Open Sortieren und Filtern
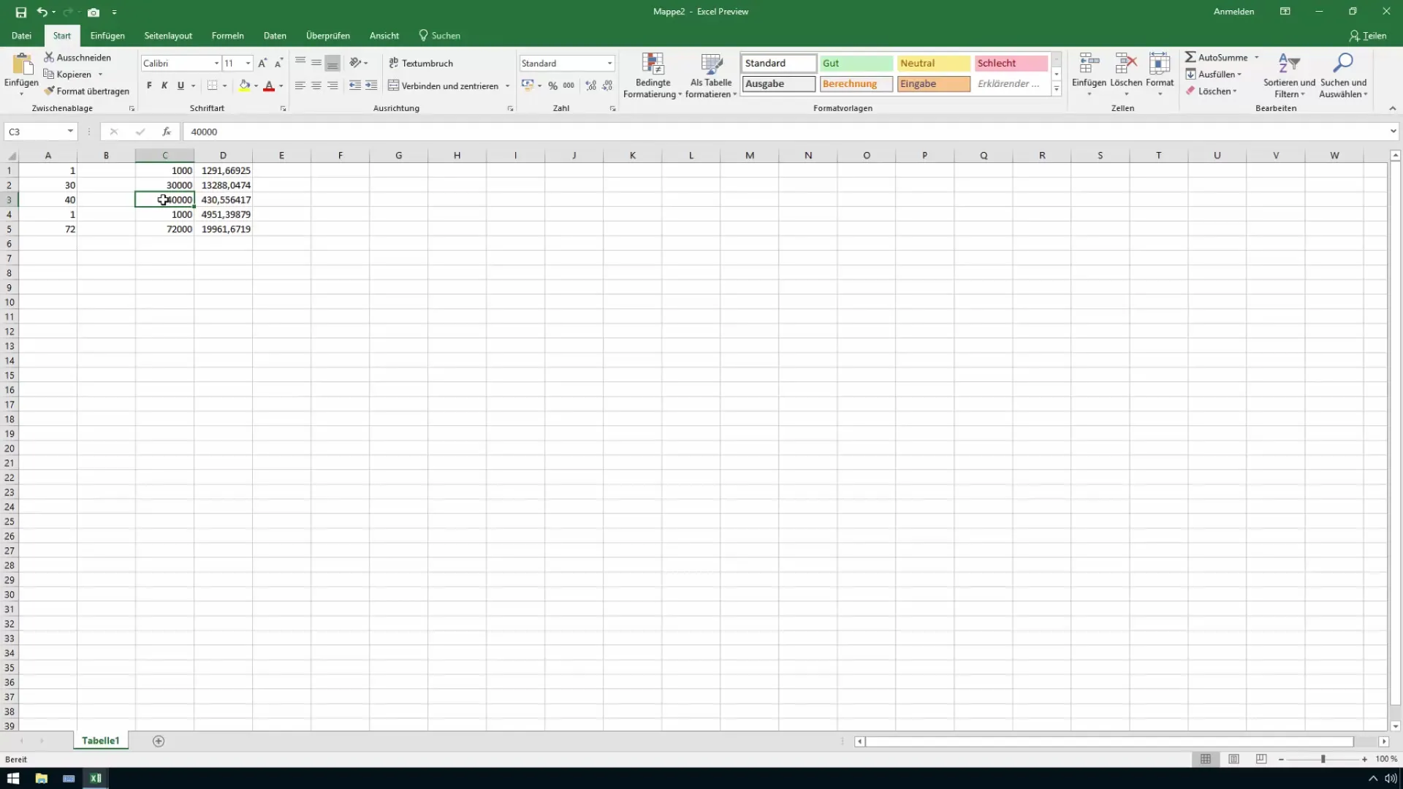1403x789 pixels. pos(1289,76)
